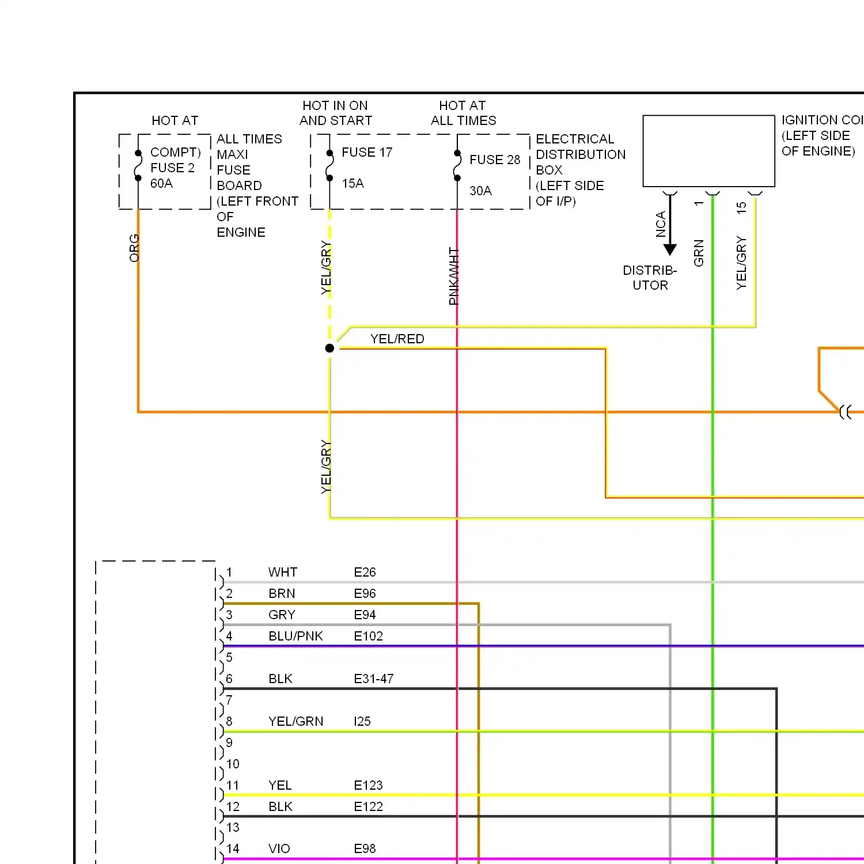
Task: Click circuit code E123
Action: point(368,785)
